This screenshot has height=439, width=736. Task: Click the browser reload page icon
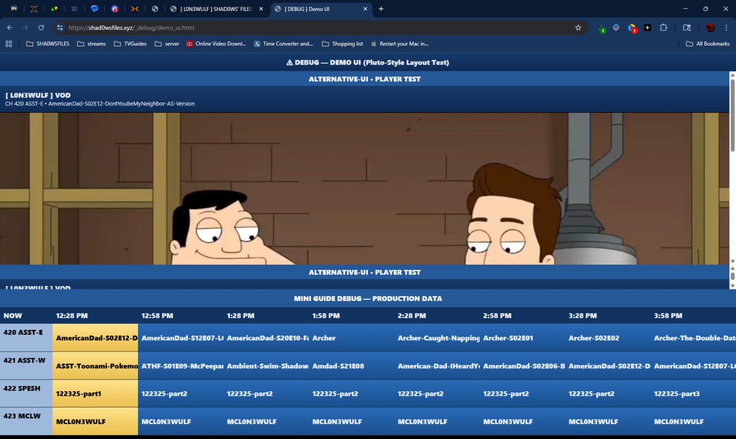tap(41, 28)
